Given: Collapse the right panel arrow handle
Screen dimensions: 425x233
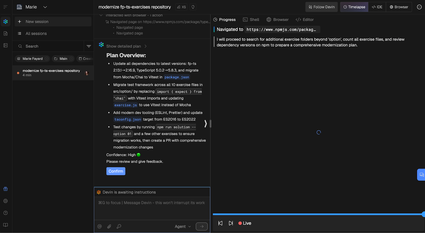Looking at the screenshot, I should pos(206,123).
